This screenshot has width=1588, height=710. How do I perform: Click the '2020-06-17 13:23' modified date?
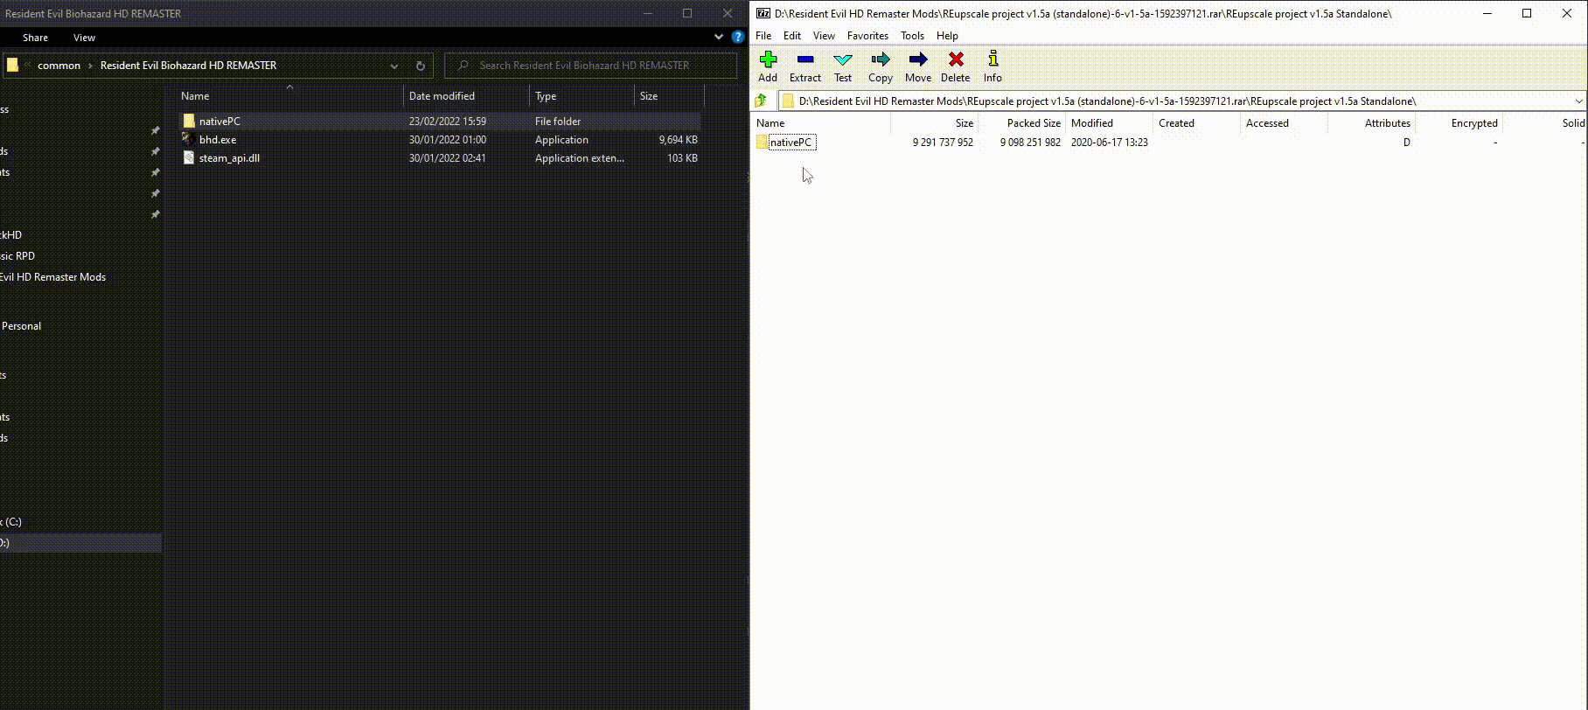[1110, 143]
